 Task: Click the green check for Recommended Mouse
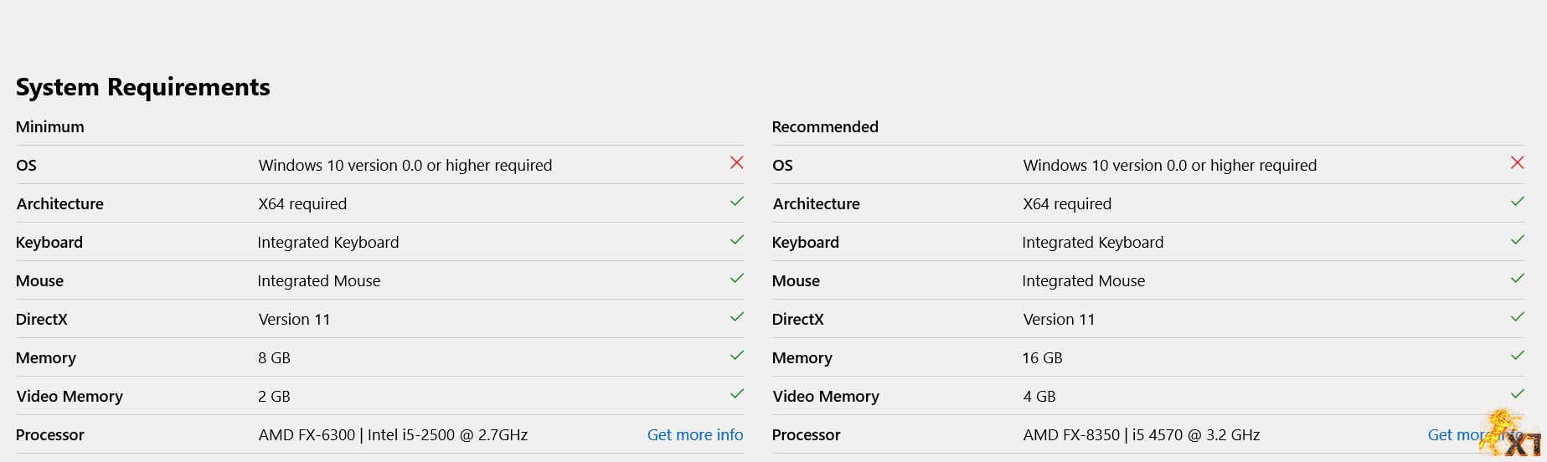pyautogui.click(x=1517, y=279)
